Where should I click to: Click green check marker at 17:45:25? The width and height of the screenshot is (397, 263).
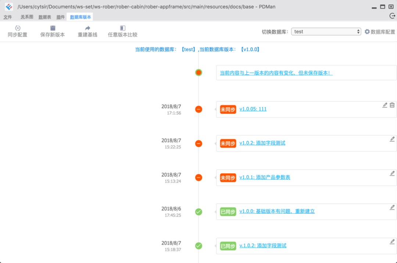[198, 212]
